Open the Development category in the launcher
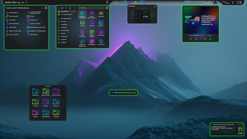 pos(64,18)
